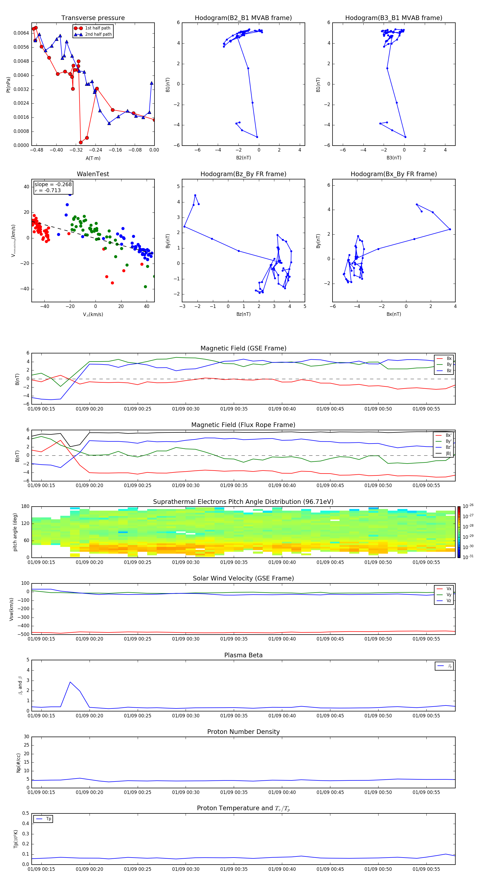Select the "2nd half path" legend entry
The width and height of the screenshot is (487, 893).
pyautogui.click(x=93, y=34)
